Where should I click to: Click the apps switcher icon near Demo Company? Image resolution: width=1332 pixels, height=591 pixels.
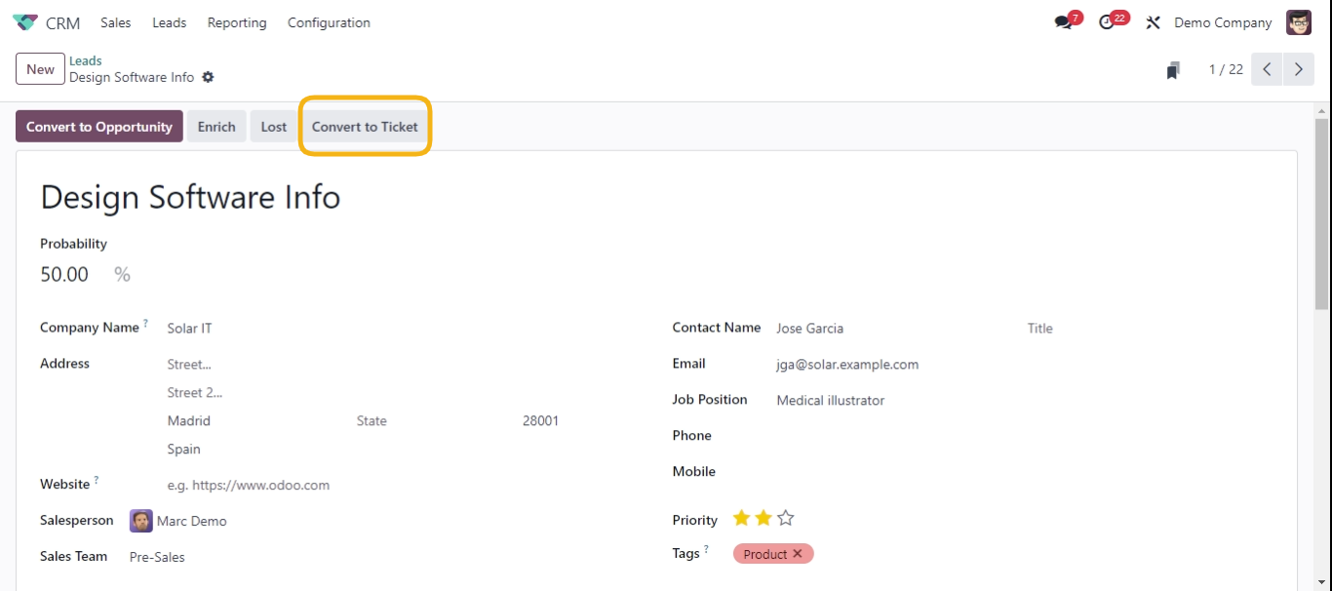tap(1153, 21)
